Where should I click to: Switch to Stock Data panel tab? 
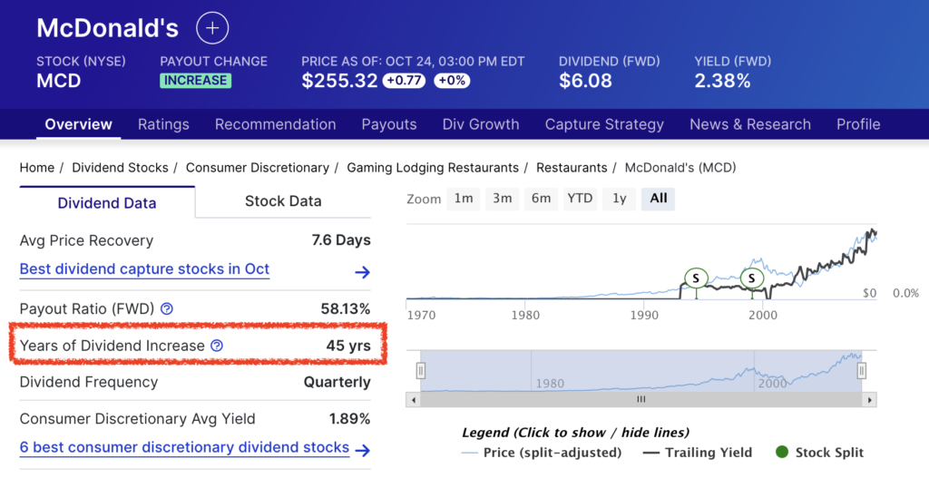click(x=283, y=201)
